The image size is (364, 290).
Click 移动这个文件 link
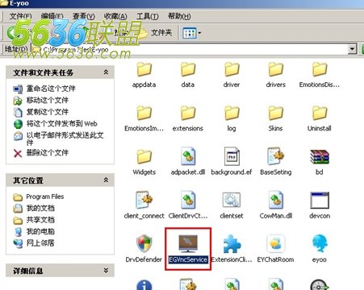[48, 101]
